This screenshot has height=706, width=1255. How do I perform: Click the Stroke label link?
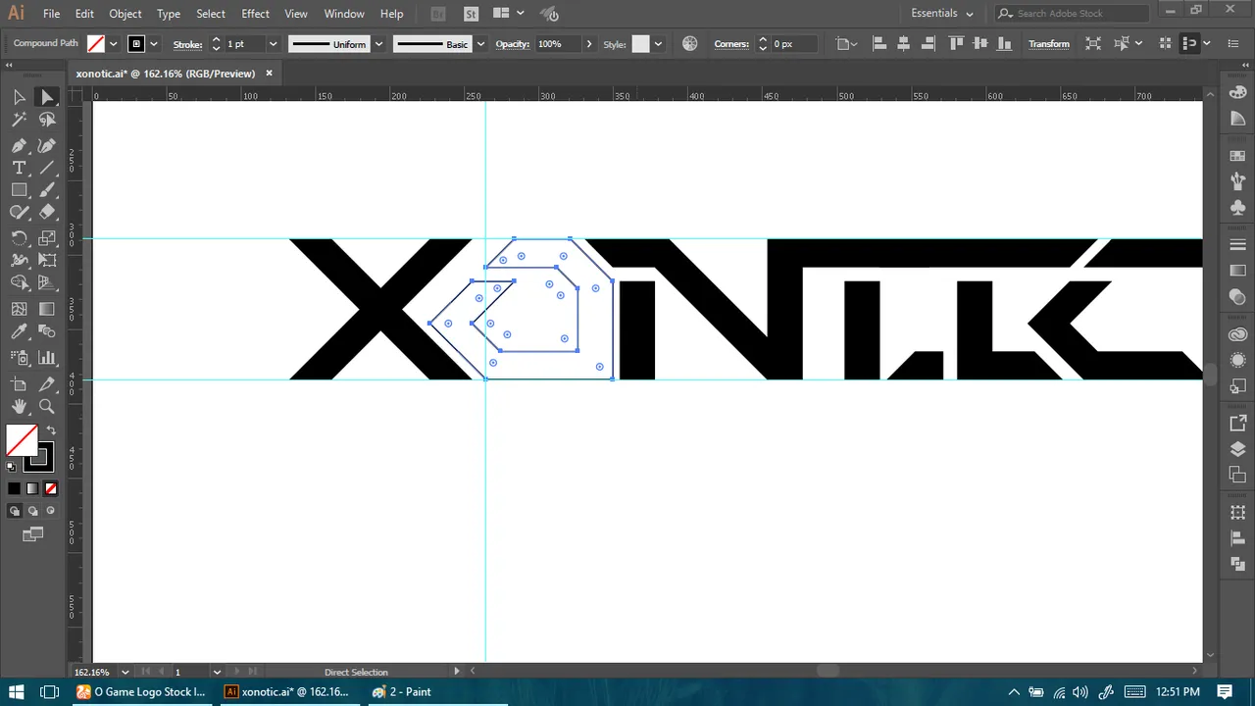coord(188,44)
